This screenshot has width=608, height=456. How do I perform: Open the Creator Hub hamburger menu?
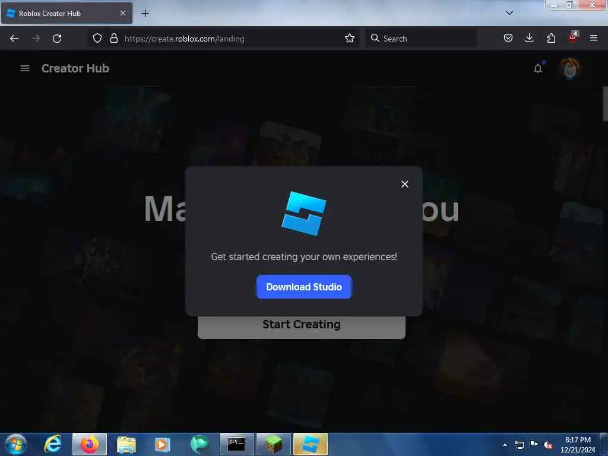tap(25, 68)
